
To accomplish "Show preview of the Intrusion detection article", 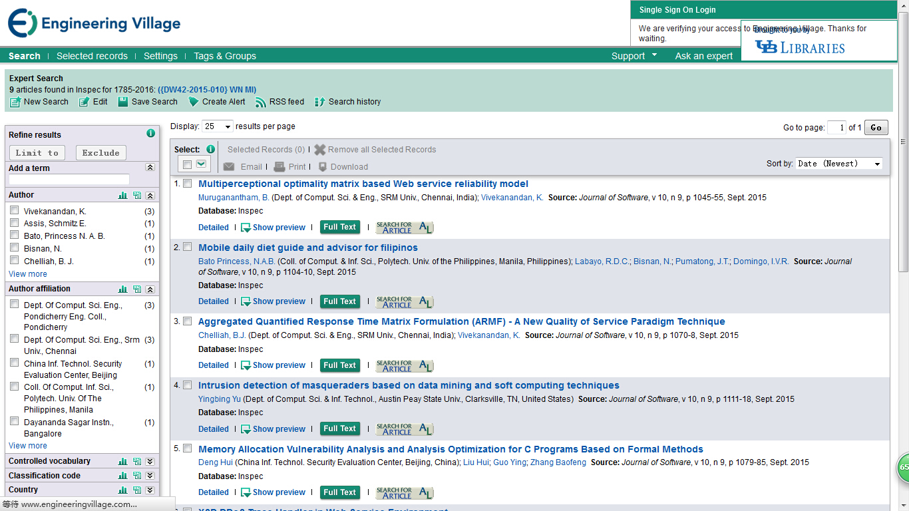I will pyautogui.click(x=273, y=429).
